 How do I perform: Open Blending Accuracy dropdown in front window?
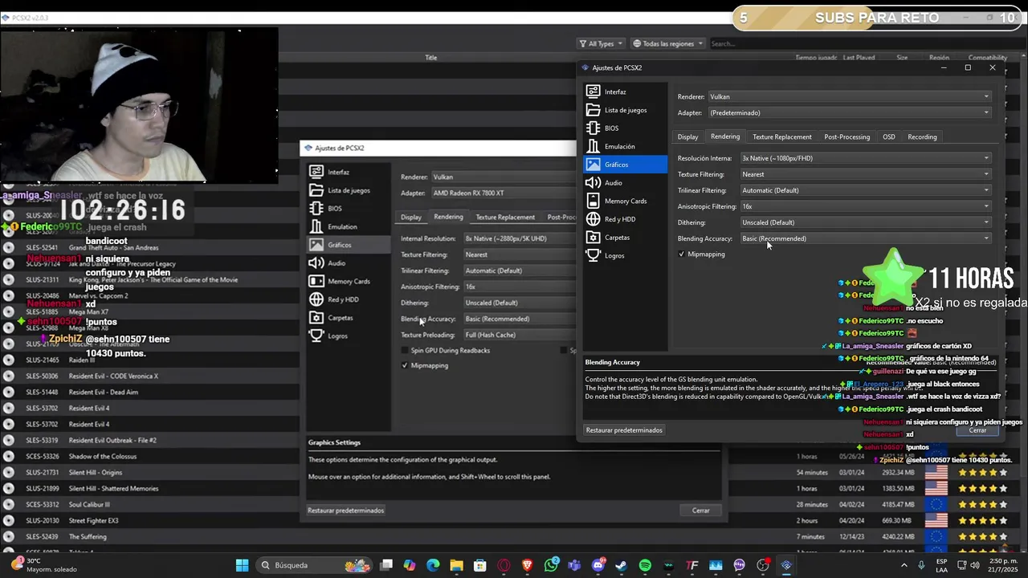coord(866,238)
